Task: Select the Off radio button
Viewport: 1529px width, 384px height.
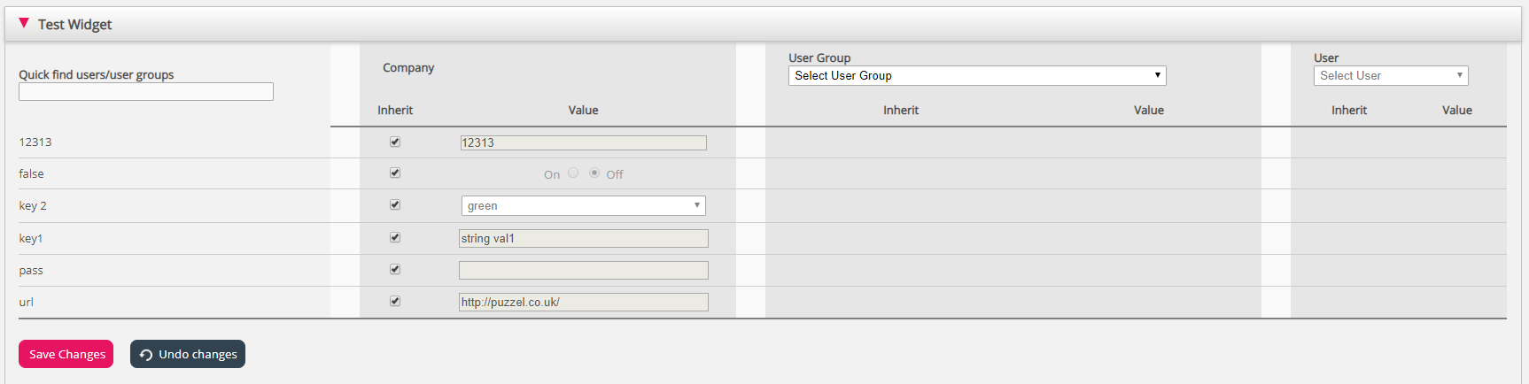Action: (x=594, y=173)
